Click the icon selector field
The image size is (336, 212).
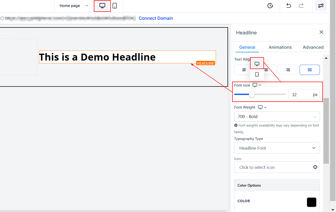point(277,167)
